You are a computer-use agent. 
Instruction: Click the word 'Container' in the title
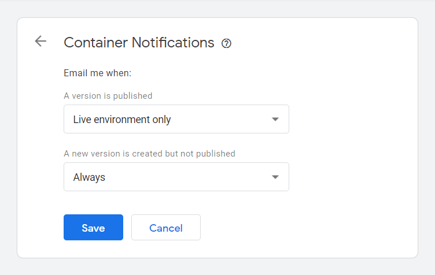(96, 43)
